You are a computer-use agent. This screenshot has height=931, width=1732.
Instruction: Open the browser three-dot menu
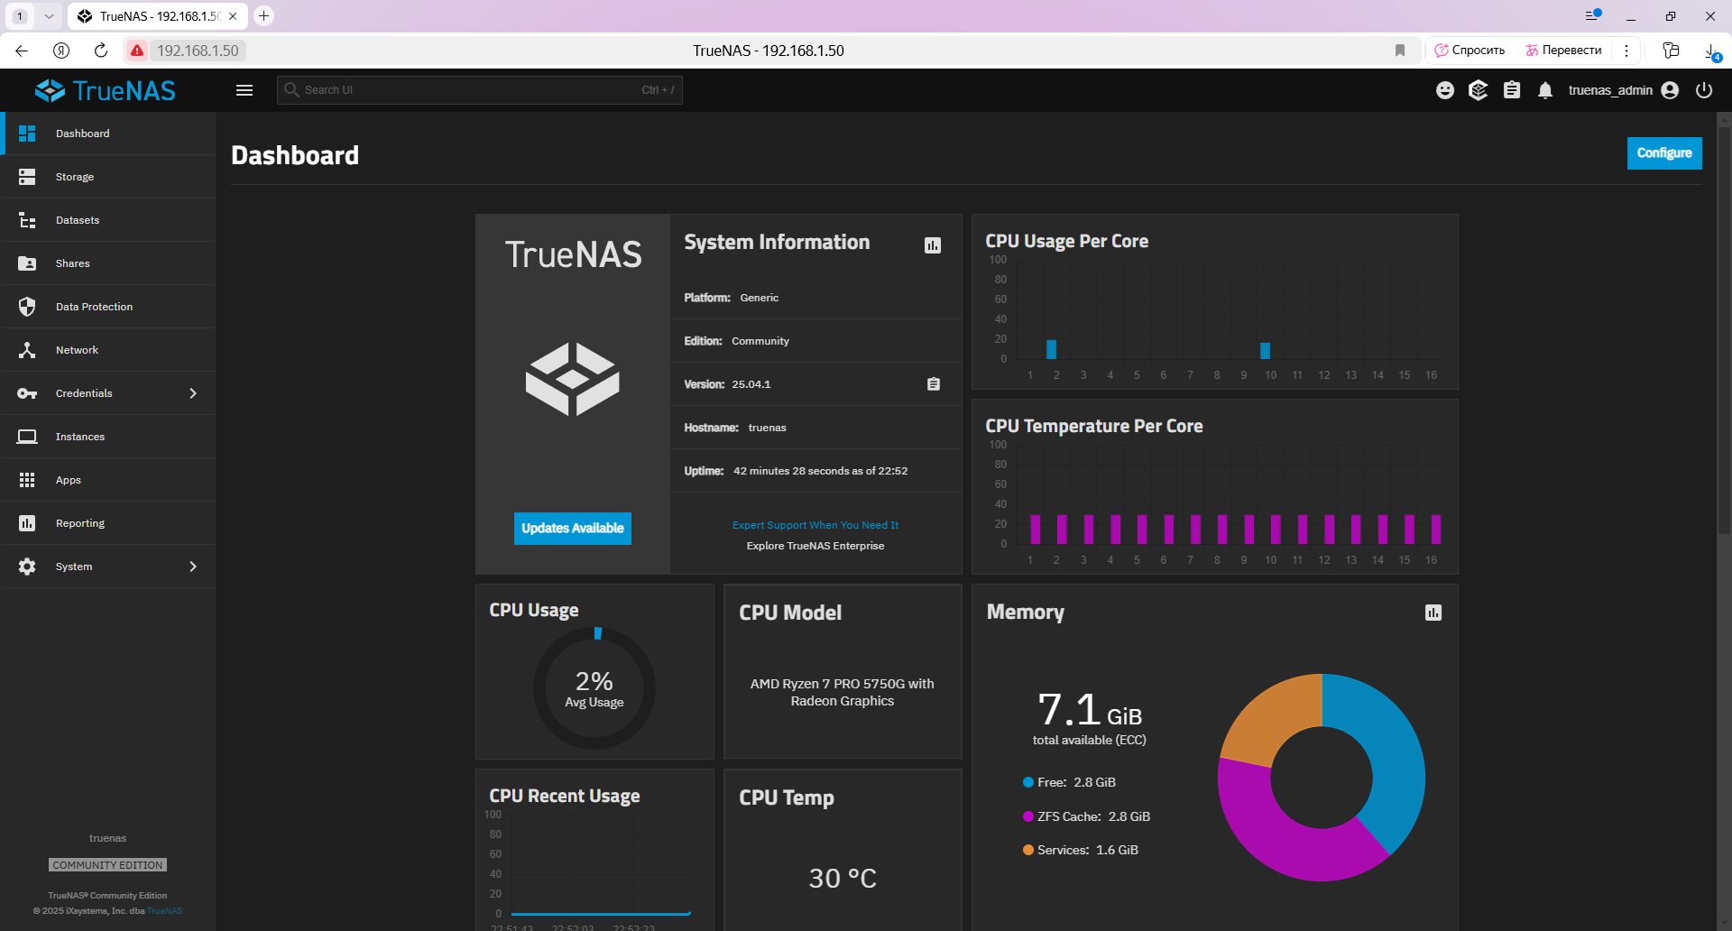click(x=1626, y=51)
